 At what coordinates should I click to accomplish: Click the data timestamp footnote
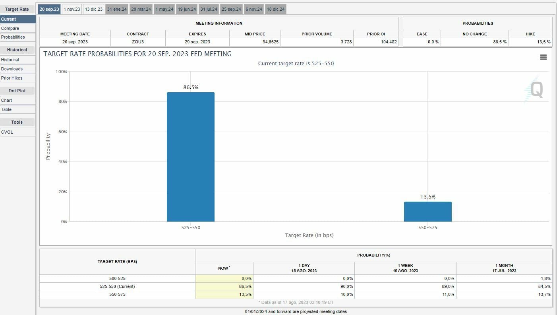296,303
